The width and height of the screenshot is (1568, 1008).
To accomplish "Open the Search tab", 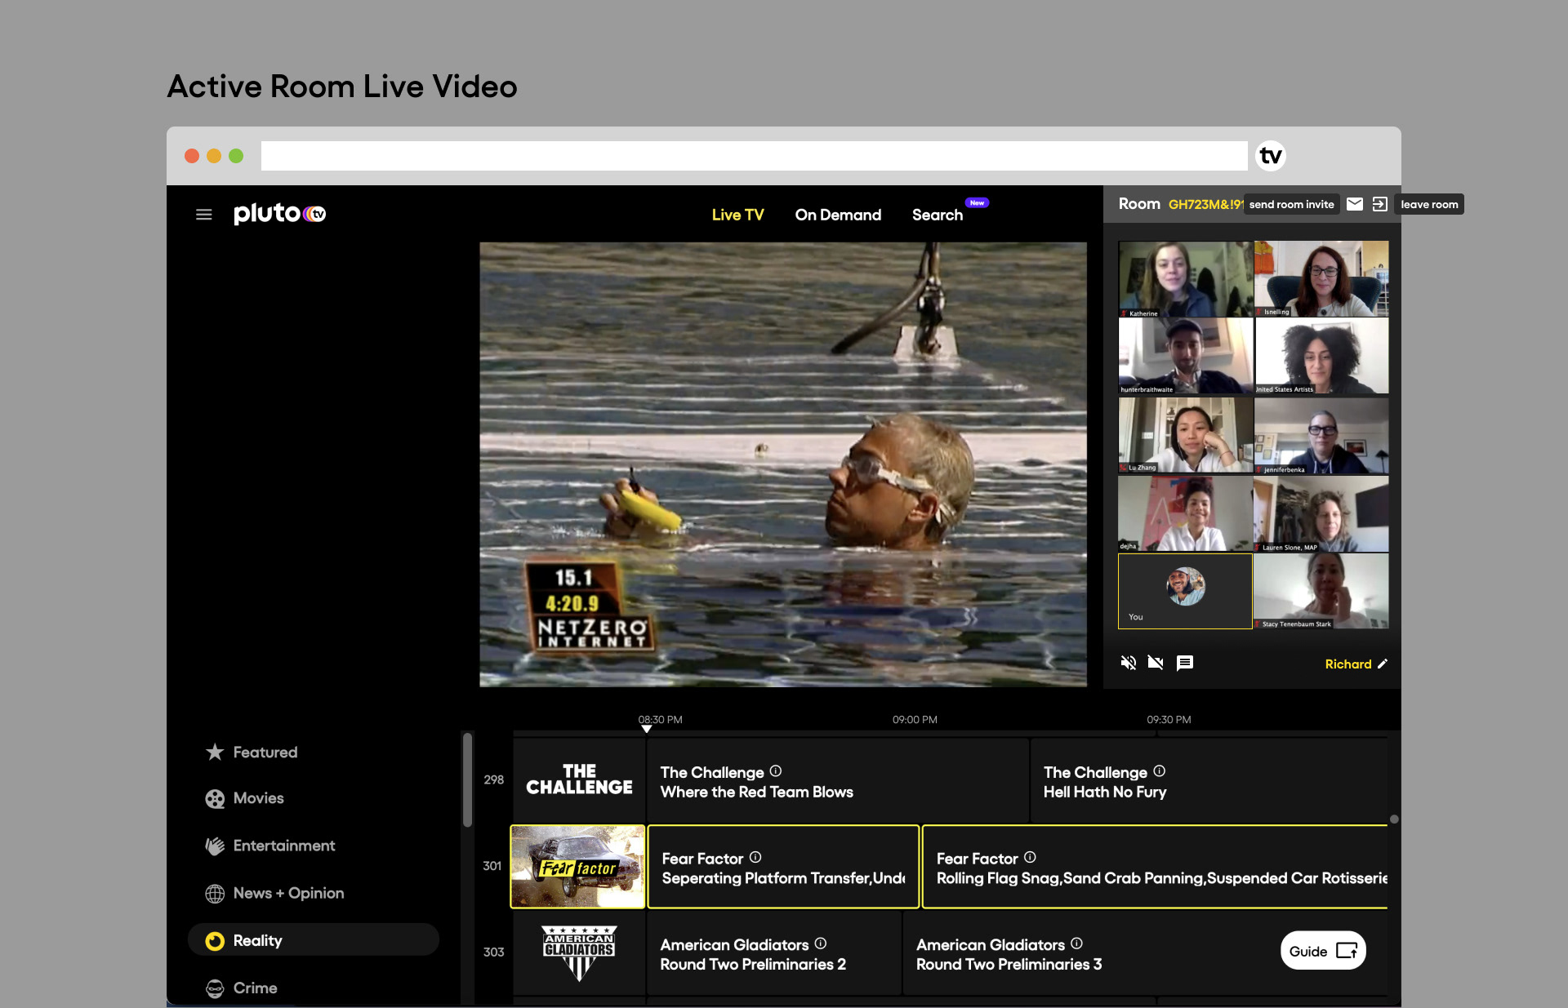I will coord(938,215).
